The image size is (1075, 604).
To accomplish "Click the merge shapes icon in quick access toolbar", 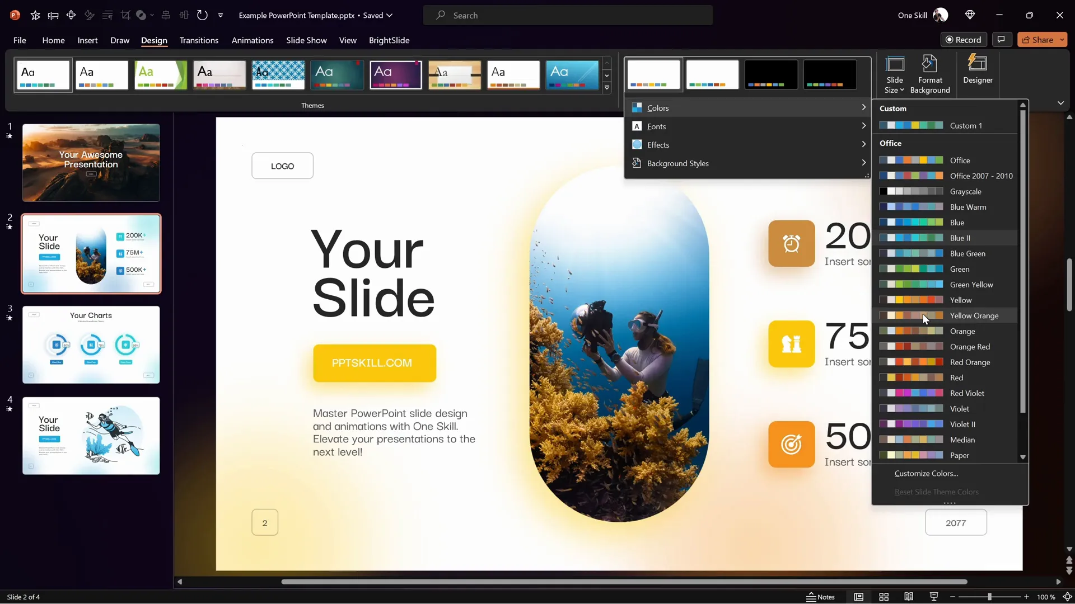I will tap(141, 15).
